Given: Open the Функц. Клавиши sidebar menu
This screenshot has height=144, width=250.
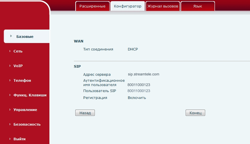Looking at the screenshot, I should click(x=30, y=95).
